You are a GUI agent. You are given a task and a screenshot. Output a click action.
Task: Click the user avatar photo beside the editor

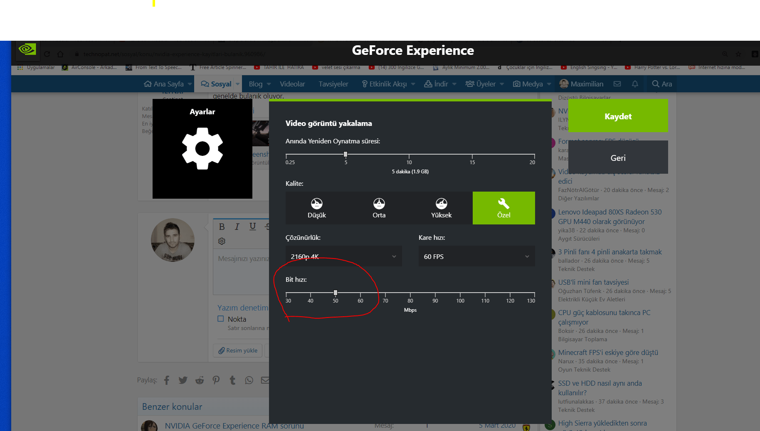click(173, 240)
